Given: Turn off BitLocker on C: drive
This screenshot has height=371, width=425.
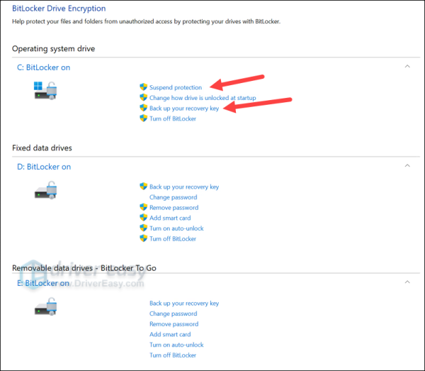Looking at the screenshot, I should (173, 118).
